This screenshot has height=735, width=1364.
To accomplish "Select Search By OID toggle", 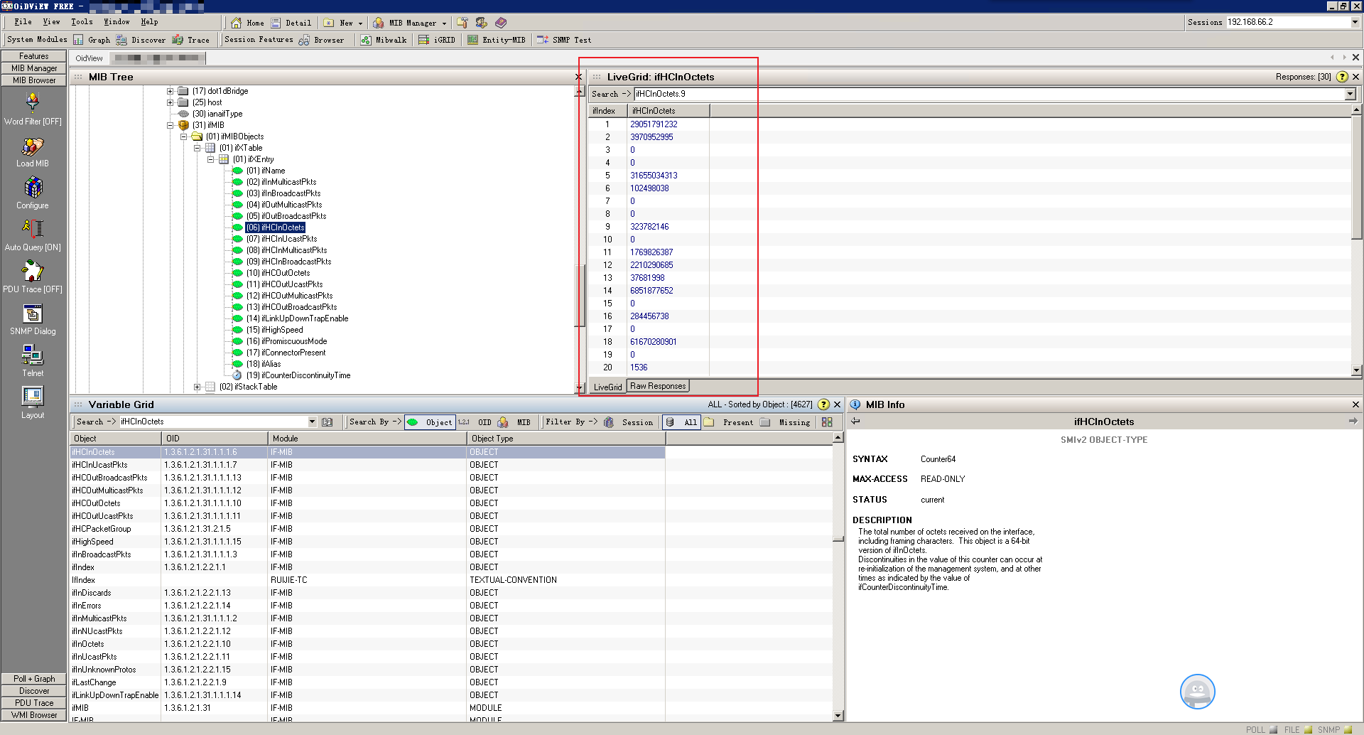I will [x=475, y=422].
